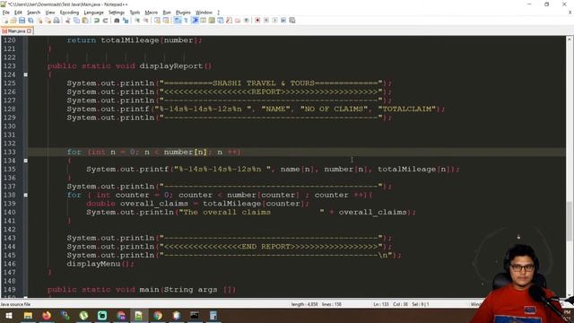Screen dimensions: 574x323
Task: Click 'displayMenu' call on line 146
Action: coord(93,264)
